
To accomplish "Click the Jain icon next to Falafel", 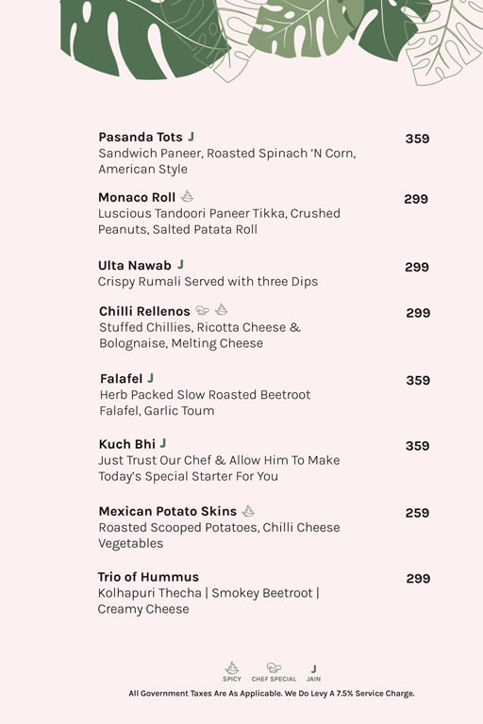I will click(x=150, y=378).
